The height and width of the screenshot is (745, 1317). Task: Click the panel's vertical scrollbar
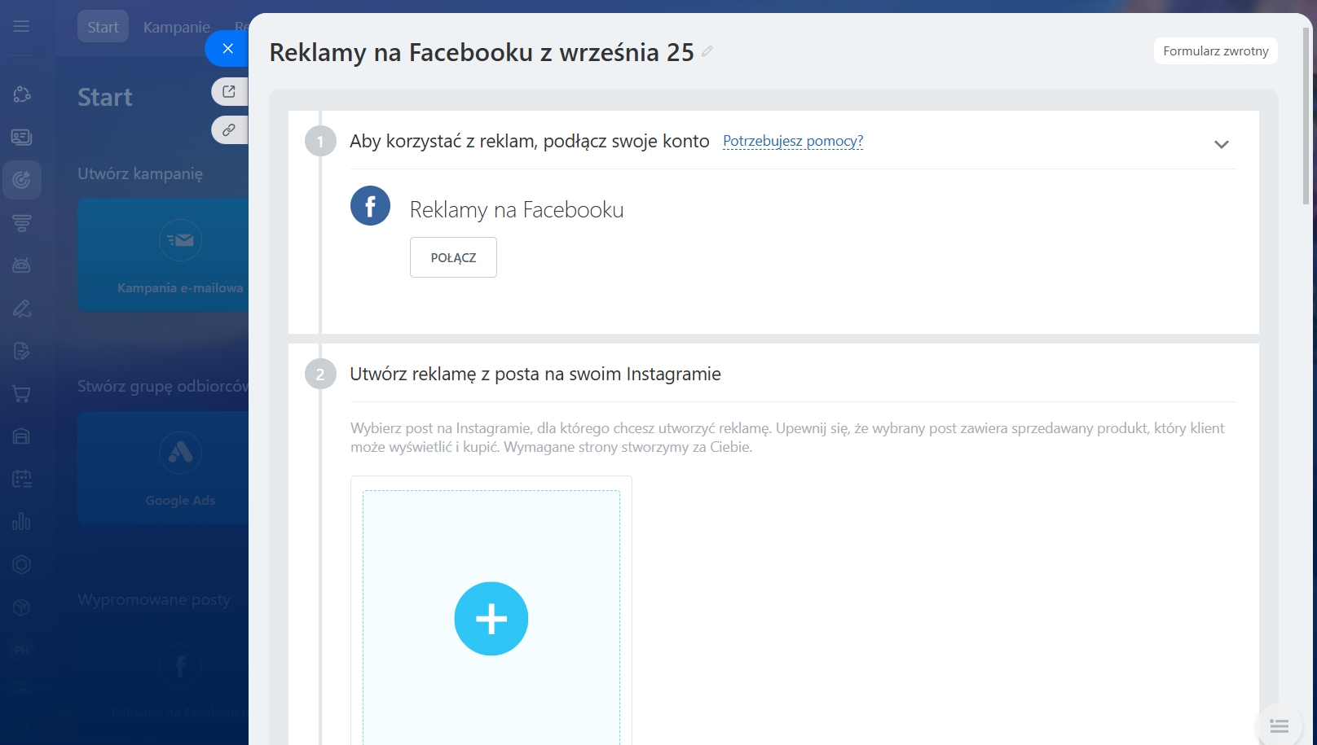click(1306, 114)
